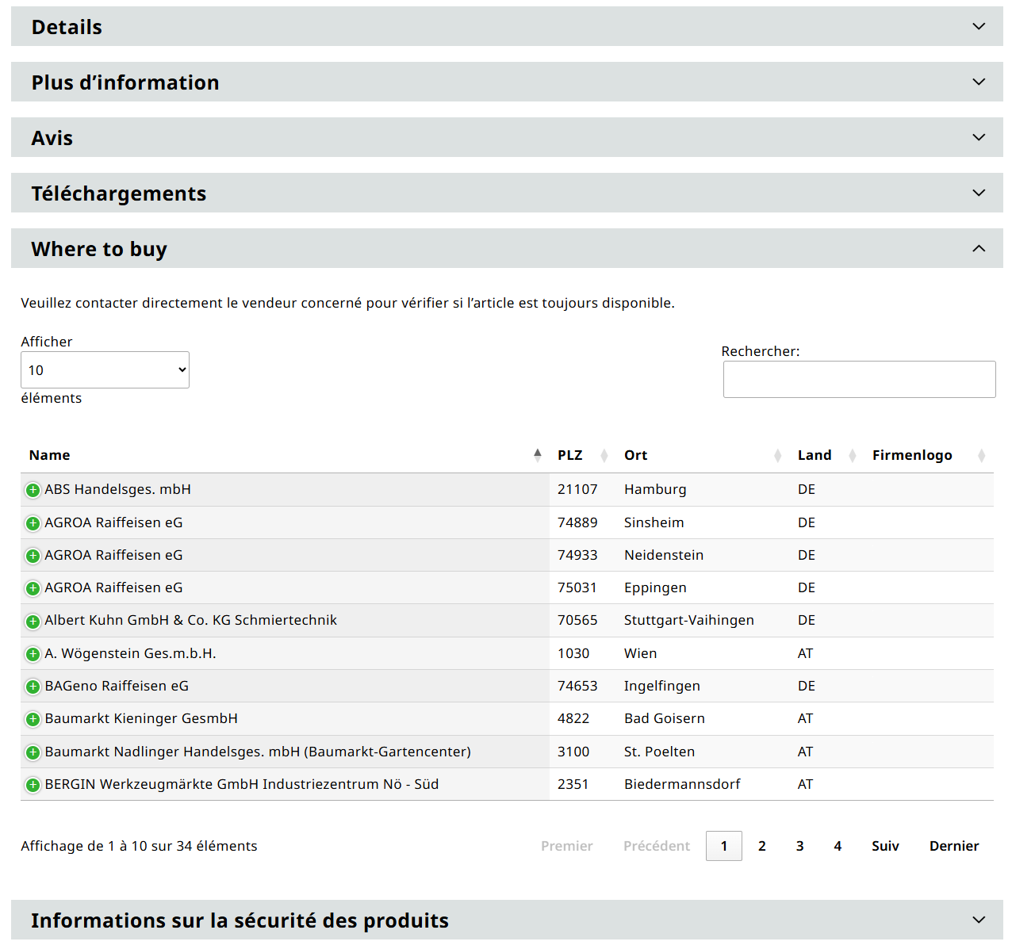Collapse the Where to buy section
This screenshot has width=1012, height=949.
click(507, 248)
